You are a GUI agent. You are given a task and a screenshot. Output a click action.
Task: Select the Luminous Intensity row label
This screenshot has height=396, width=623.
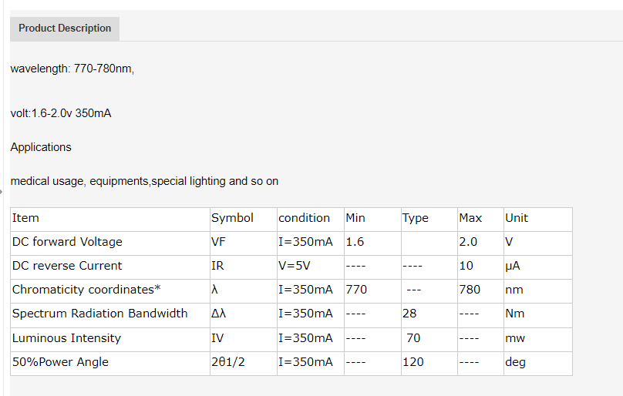[x=110, y=340]
